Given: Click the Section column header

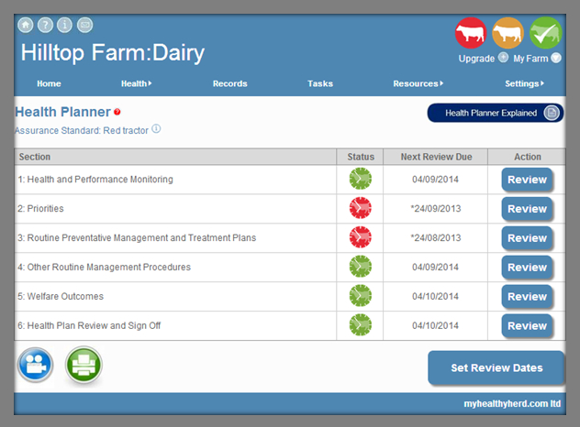Looking at the screenshot, I should (x=175, y=157).
